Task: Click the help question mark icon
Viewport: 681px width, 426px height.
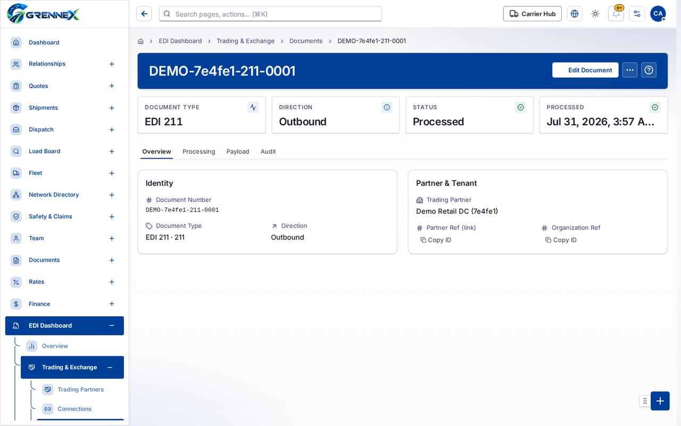Action: (649, 70)
